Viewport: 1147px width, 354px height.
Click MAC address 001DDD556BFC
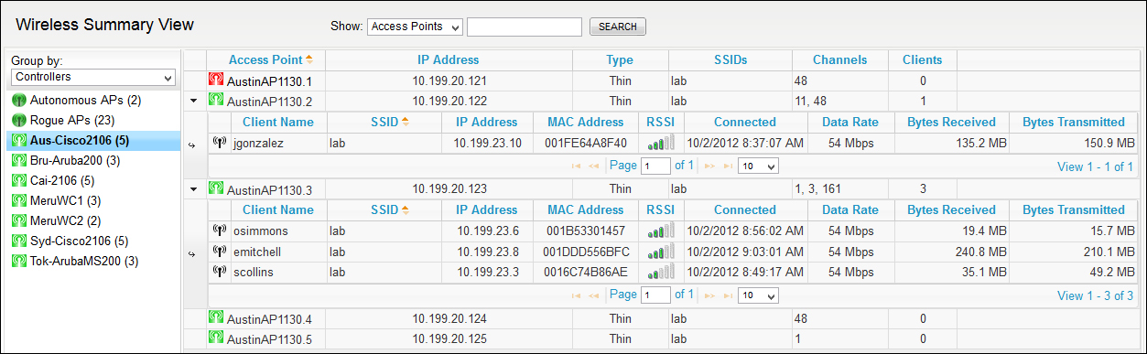[x=586, y=252]
